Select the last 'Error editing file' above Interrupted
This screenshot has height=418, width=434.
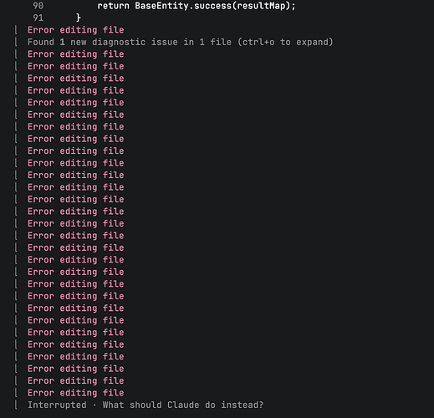tap(75, 393)
